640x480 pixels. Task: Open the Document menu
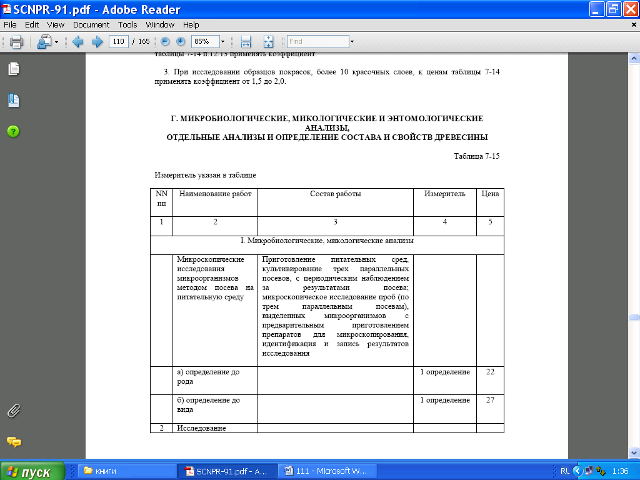pyautogui.click(x=91, y=25)
